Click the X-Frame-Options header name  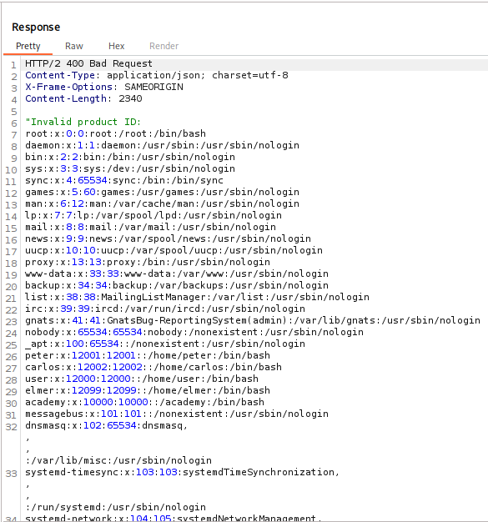coord(69,87)
